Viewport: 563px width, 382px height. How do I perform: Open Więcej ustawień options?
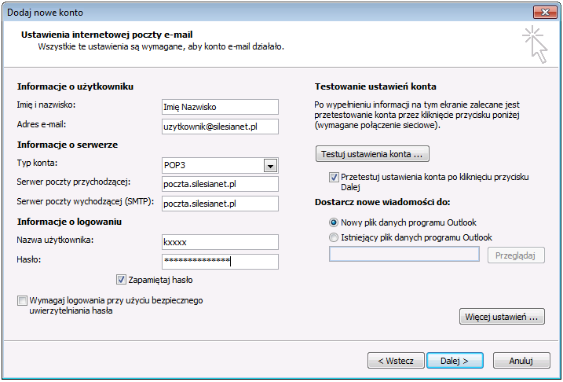click(x=501, y=317)
